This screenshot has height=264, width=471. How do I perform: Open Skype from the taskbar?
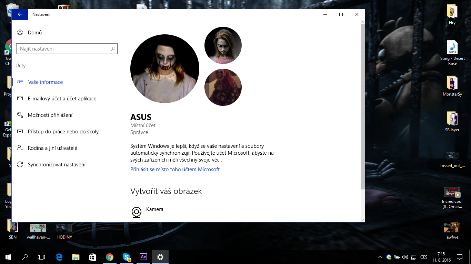coord(127,257)
